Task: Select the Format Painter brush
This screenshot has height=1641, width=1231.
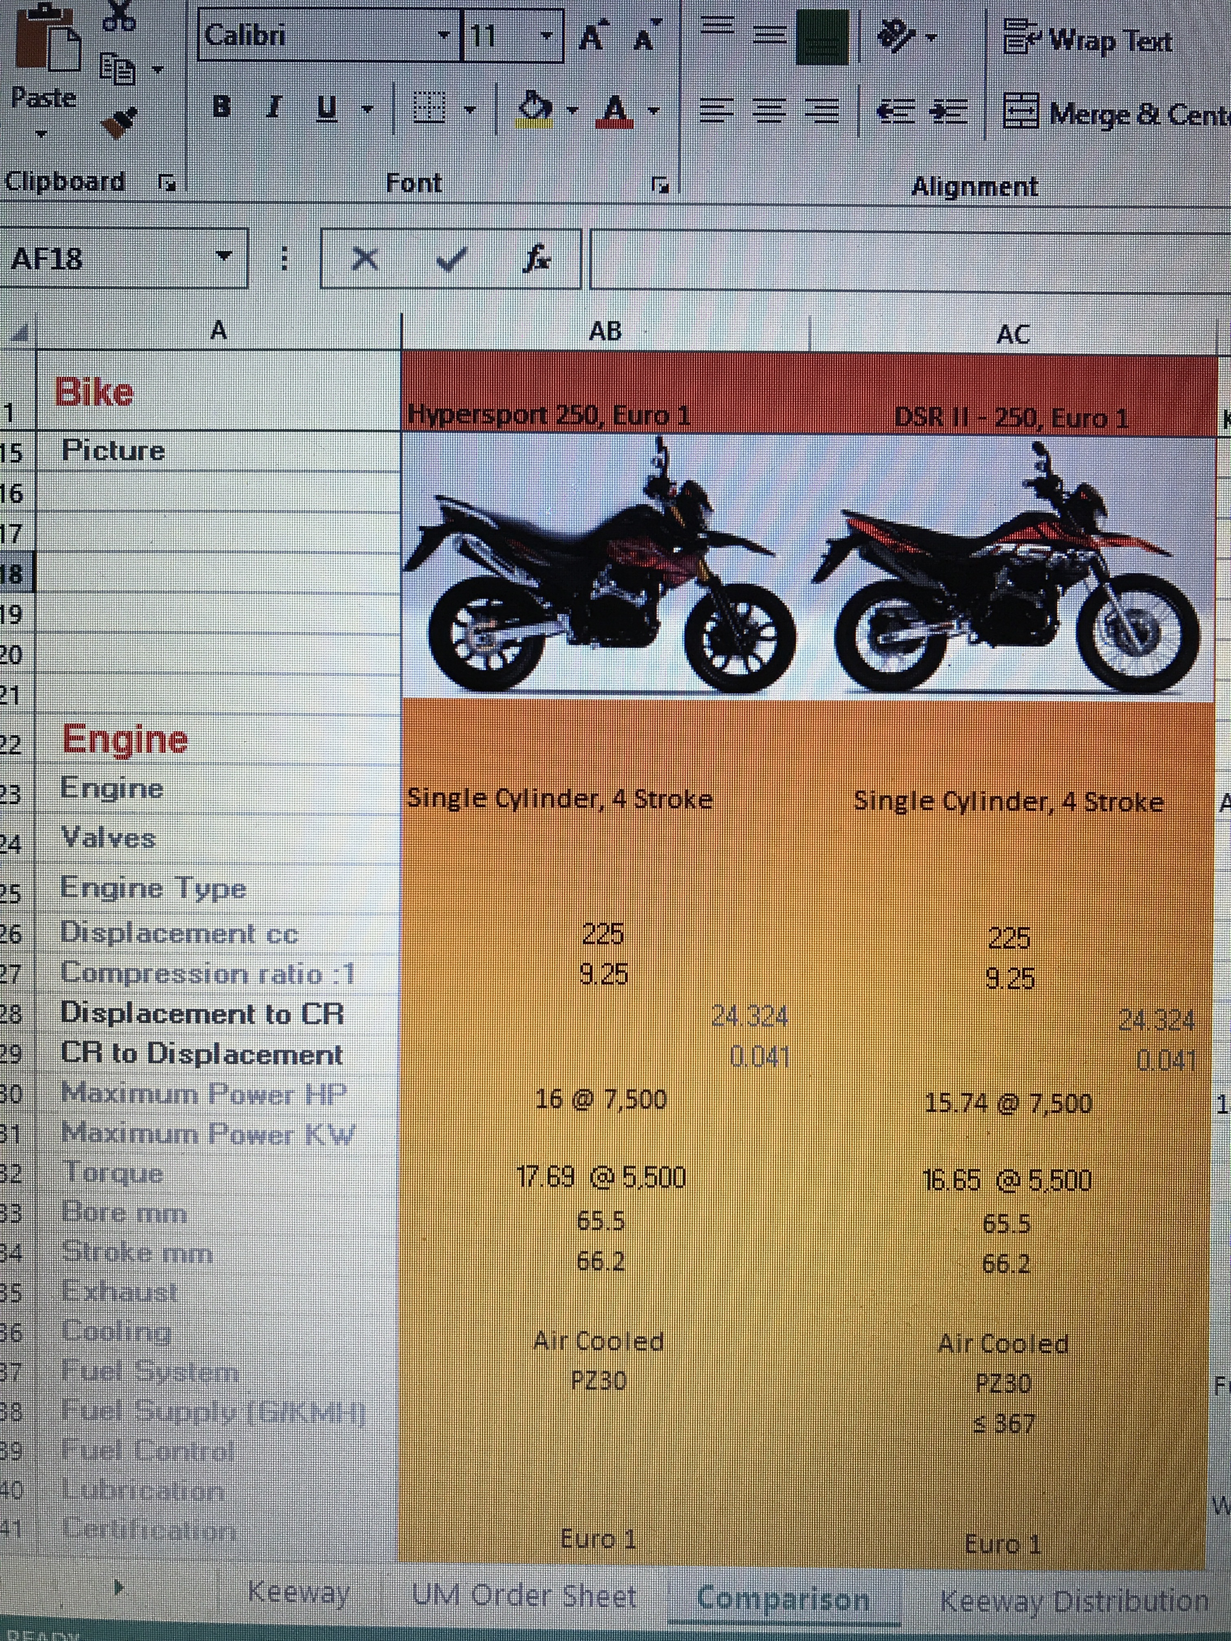Action: [119, 123]
